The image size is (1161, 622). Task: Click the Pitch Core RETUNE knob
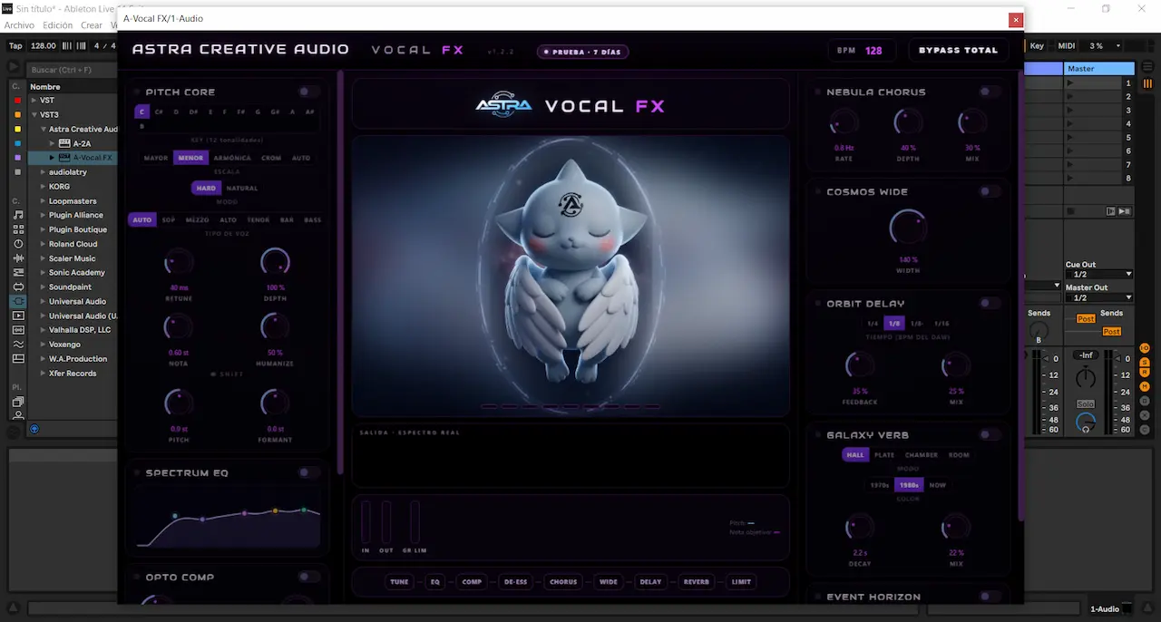179,263
